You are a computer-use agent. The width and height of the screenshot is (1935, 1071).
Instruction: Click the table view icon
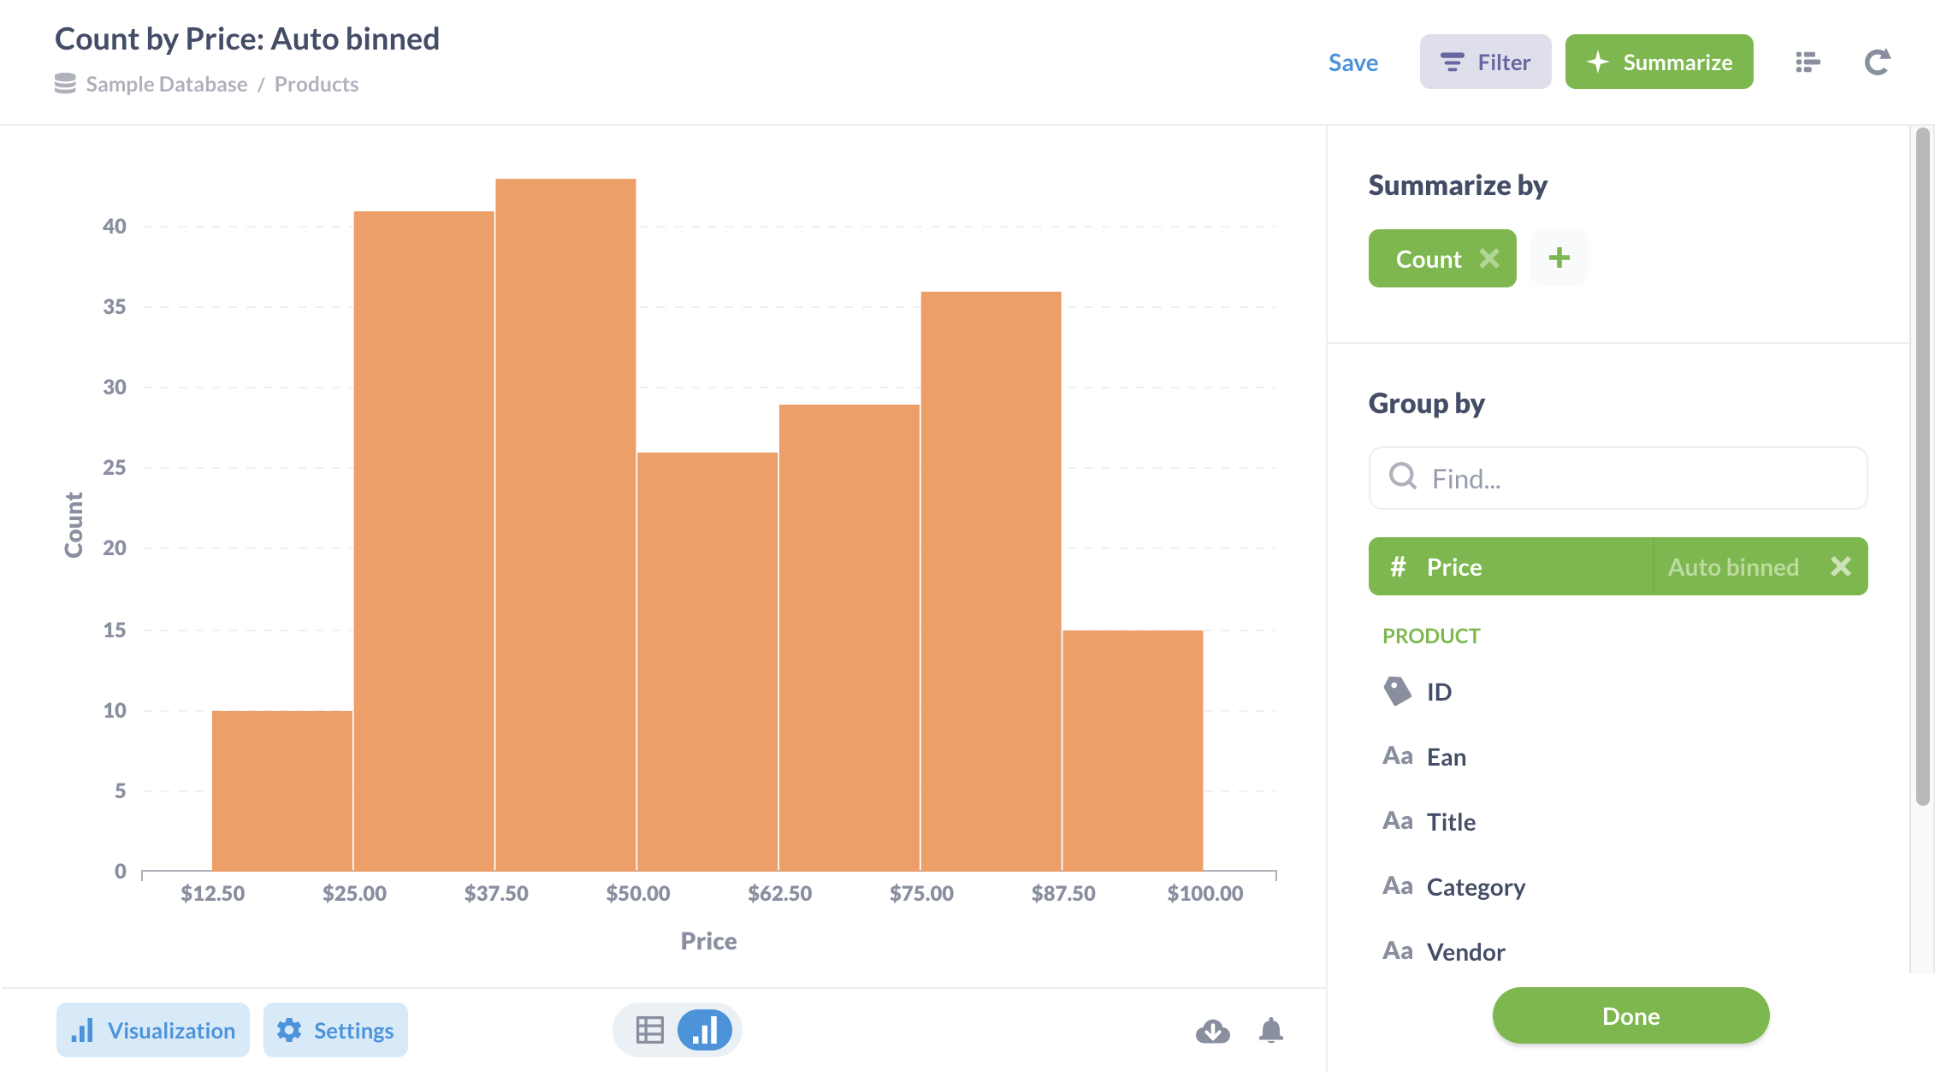(x=649, y=1030)
